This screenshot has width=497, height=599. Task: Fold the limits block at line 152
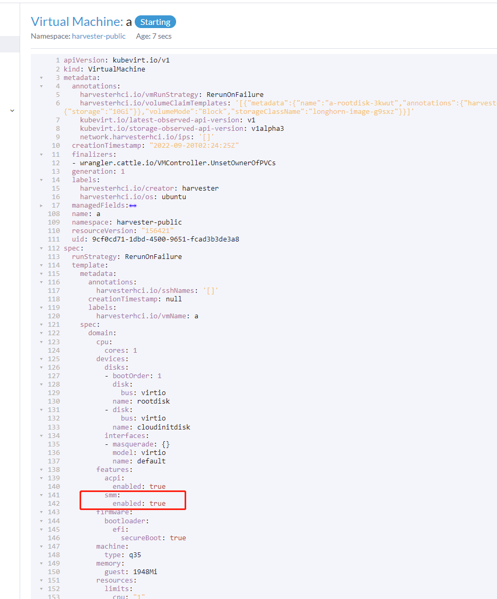(x=41, y=589)
